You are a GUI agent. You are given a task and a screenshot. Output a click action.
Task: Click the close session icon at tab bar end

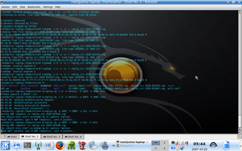pos(239,137)
